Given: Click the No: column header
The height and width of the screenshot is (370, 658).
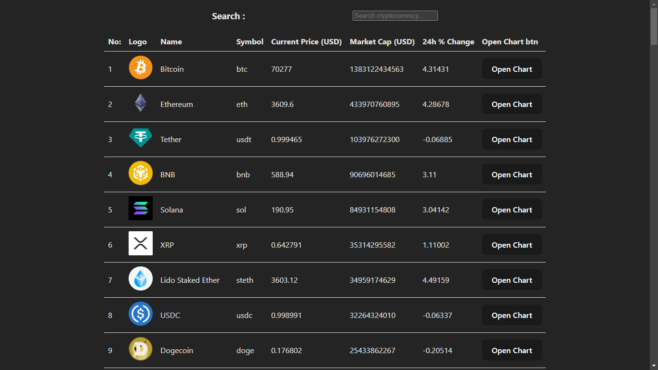Looking at the screenshot, I should [115, 42].
